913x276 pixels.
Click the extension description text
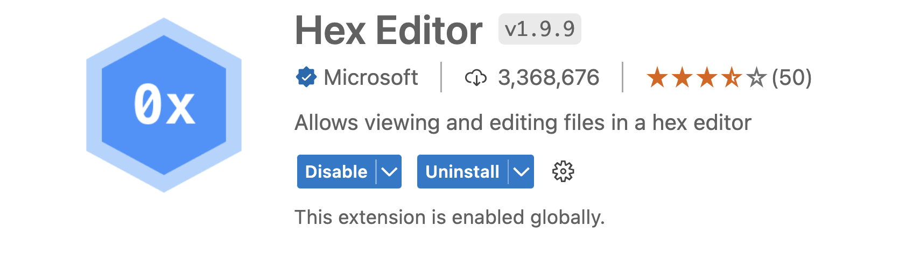[522, 123]
